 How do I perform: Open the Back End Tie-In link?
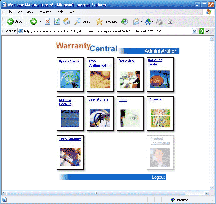click(155, 62)
